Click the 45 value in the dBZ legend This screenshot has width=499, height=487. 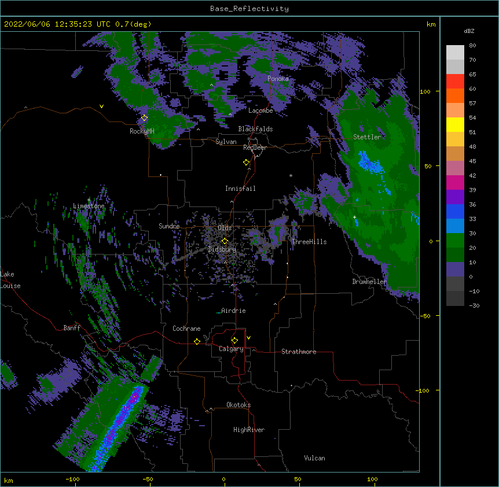click(x=472, y=161)
